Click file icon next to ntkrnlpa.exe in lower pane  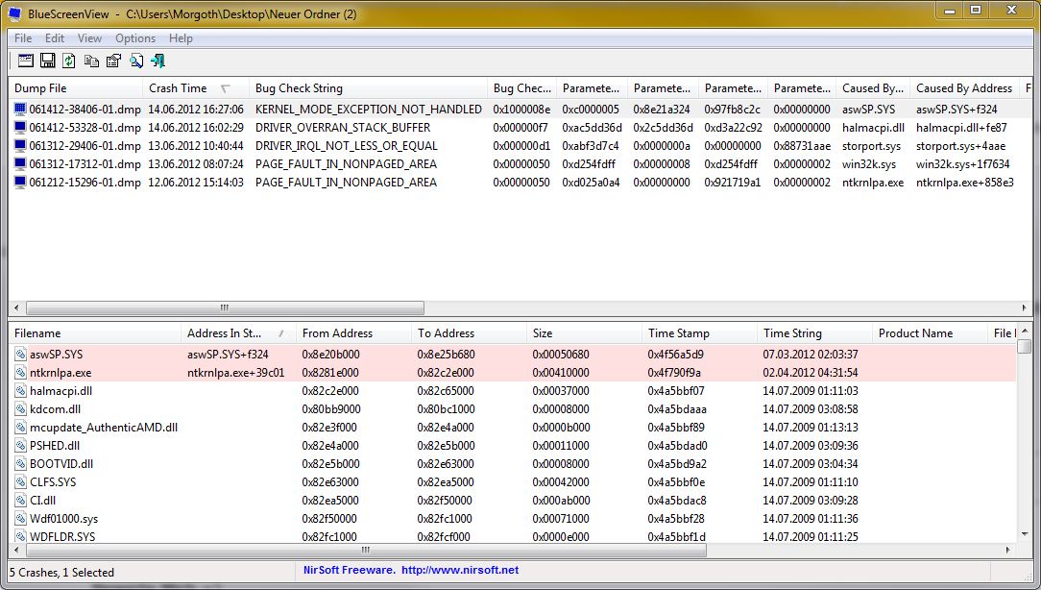click(20, 373)
